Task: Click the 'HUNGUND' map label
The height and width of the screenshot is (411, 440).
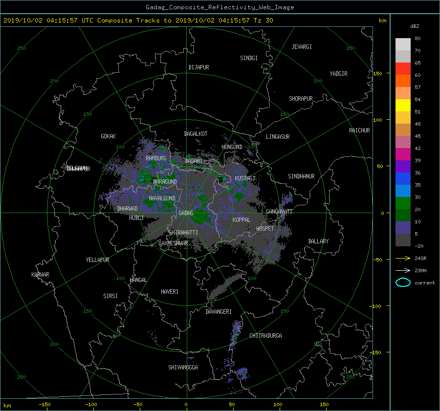Action: click(232, 147)
